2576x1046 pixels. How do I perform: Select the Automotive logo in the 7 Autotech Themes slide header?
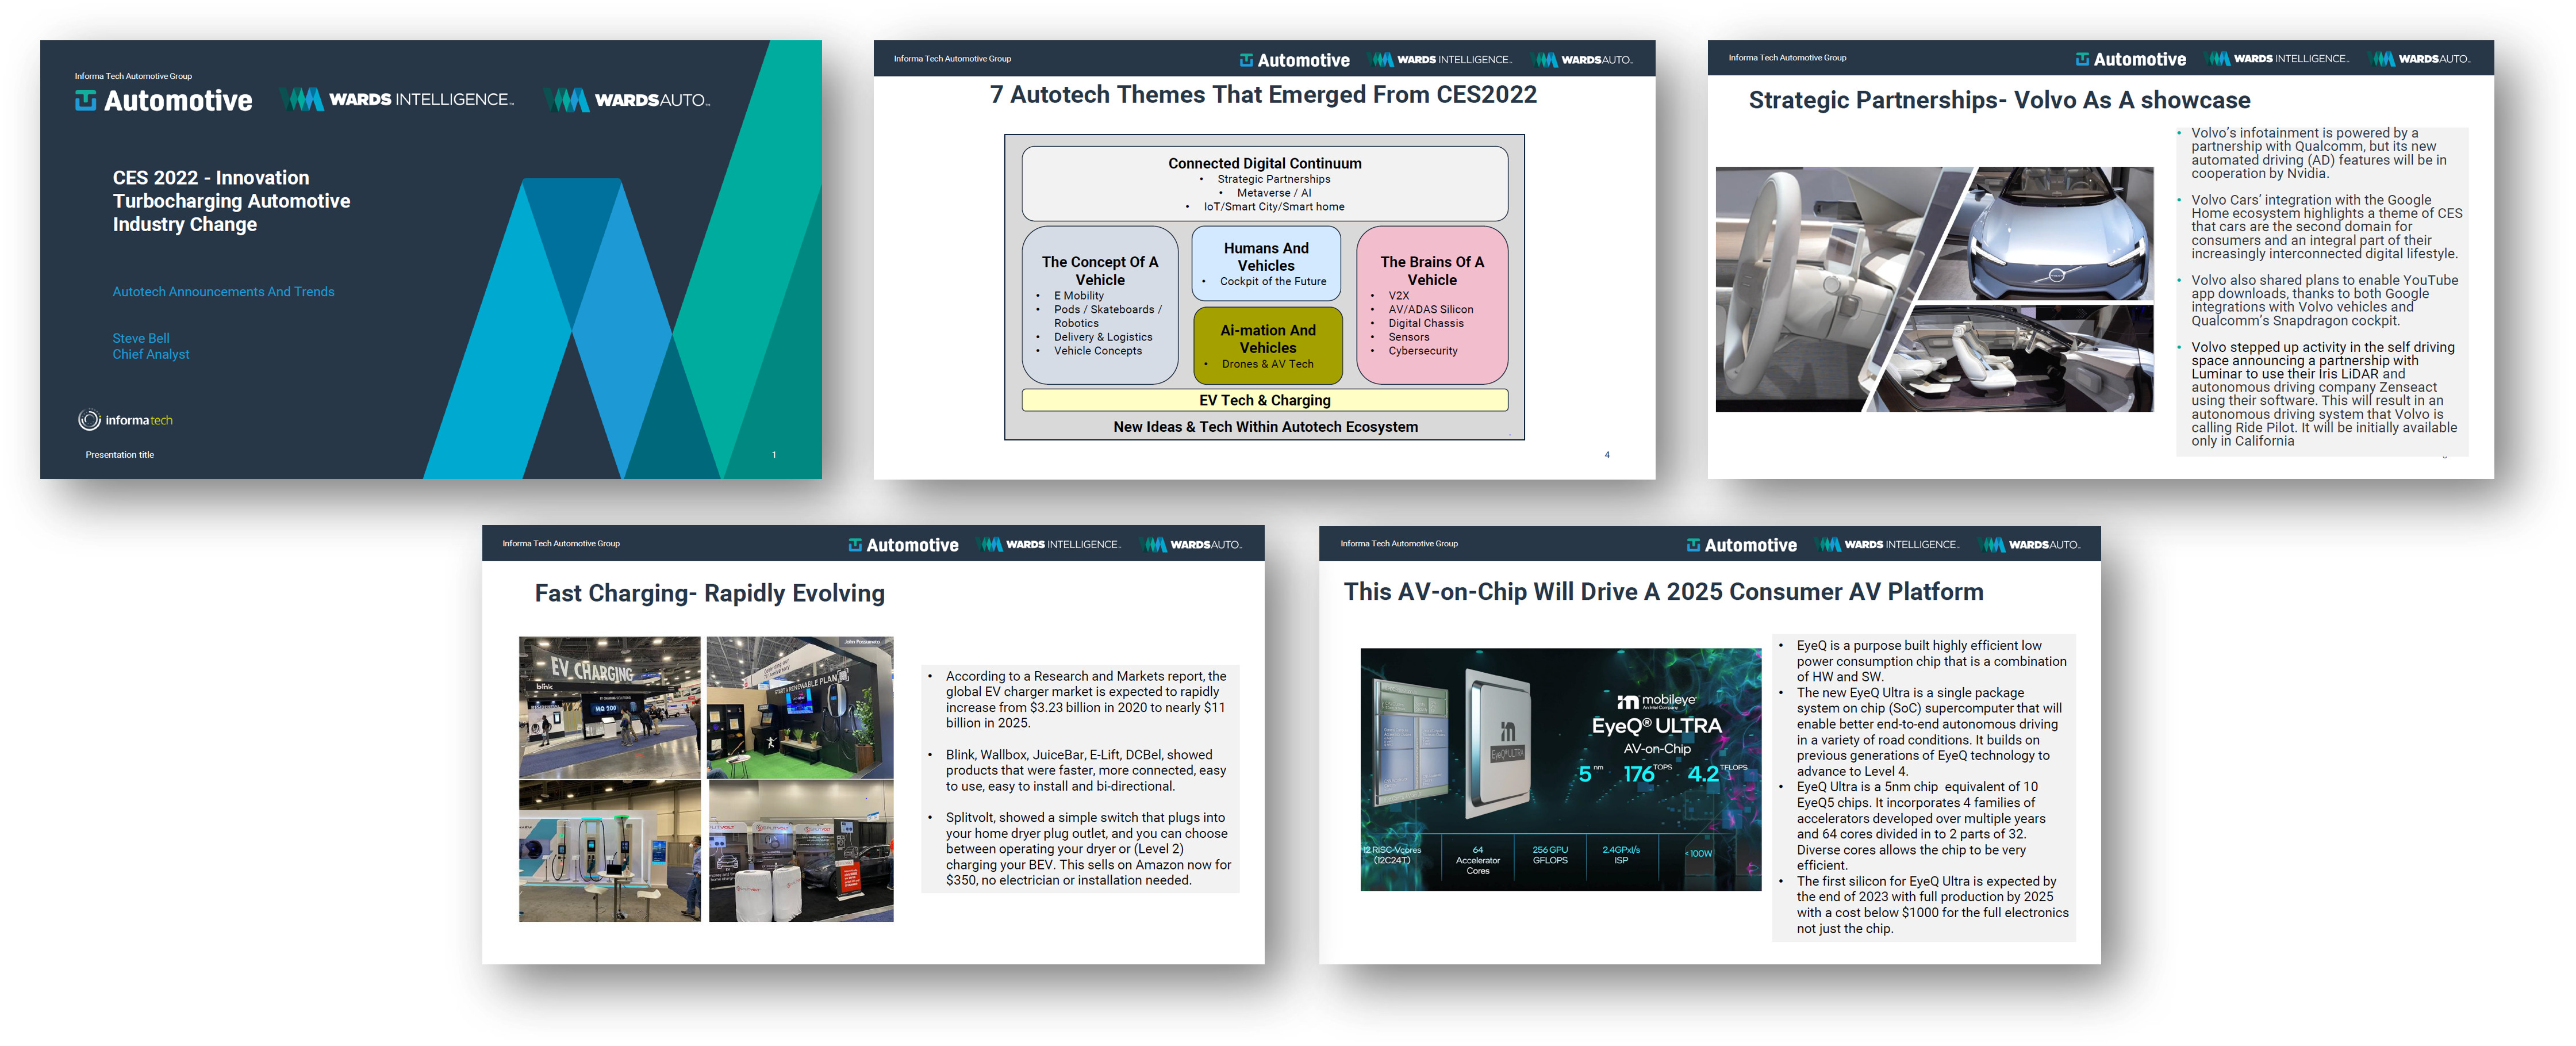pos(1294,60)
